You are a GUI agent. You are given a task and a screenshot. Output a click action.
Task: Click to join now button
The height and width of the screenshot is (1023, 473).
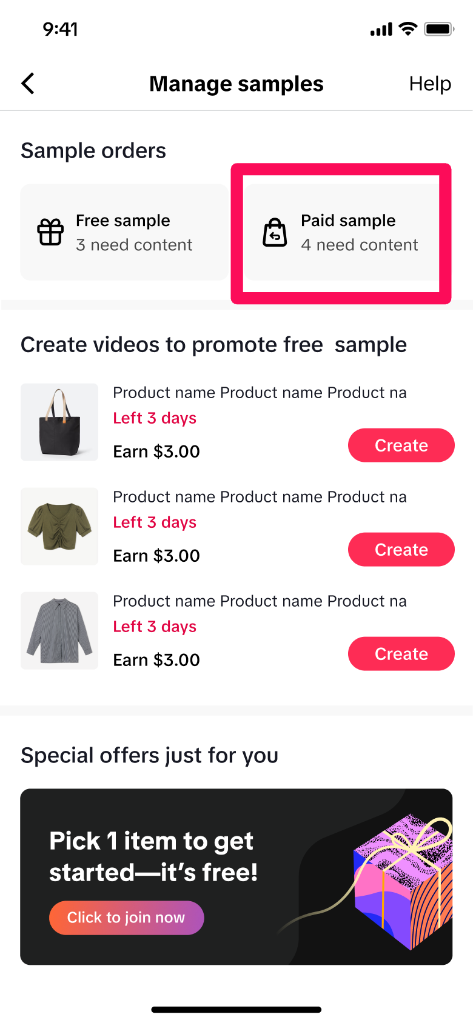pos(126,918)
